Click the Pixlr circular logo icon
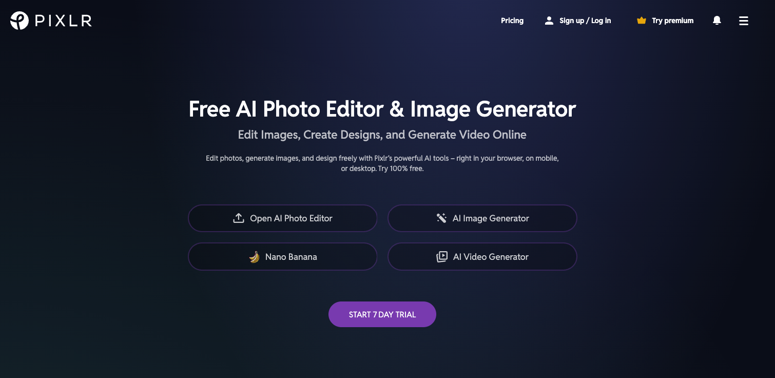 pos(20,21)
